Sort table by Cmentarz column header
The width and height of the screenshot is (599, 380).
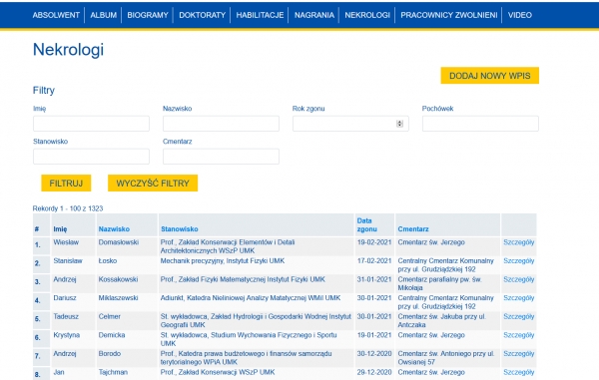[413, 229]
